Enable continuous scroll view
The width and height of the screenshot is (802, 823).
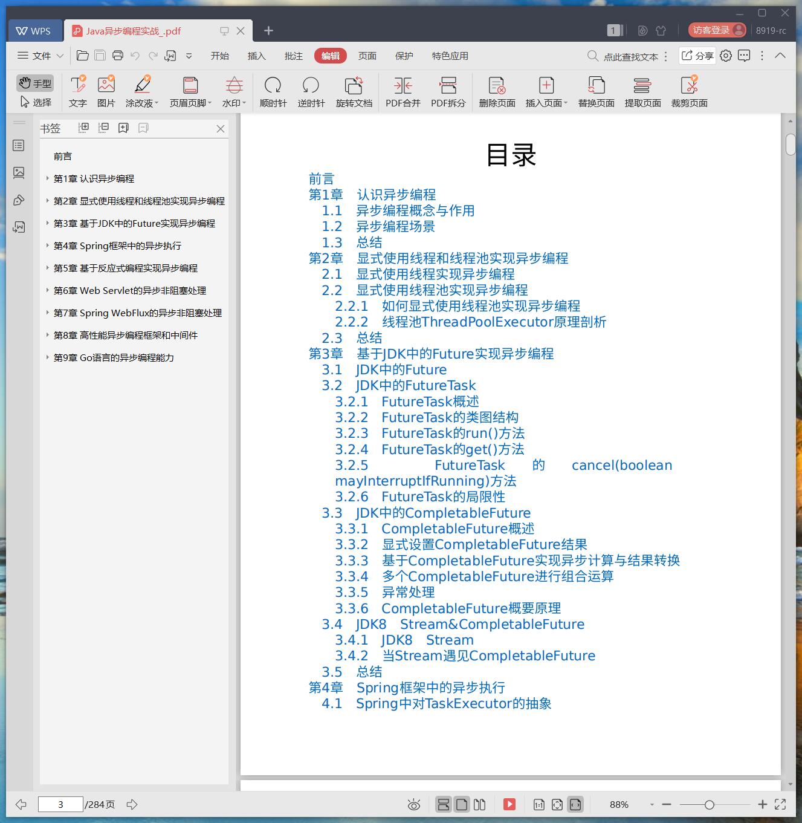point(443,804)
